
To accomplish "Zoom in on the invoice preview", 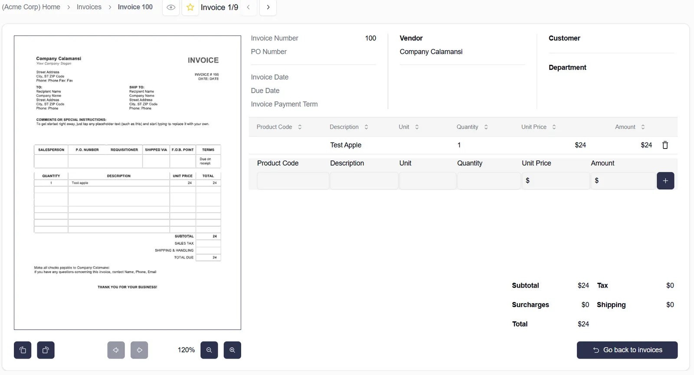I will 232,350.
